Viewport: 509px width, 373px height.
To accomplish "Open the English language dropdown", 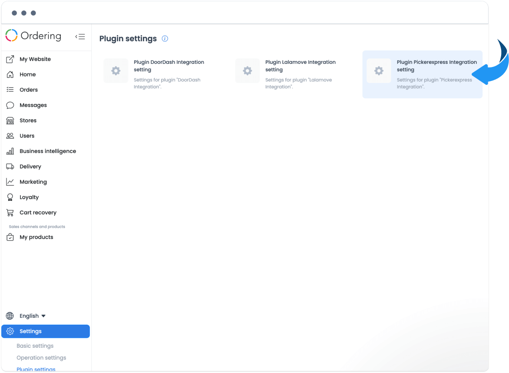I will [33, 316].
